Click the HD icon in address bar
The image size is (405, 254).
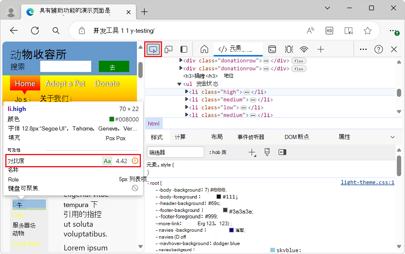[x=329, y=31]
